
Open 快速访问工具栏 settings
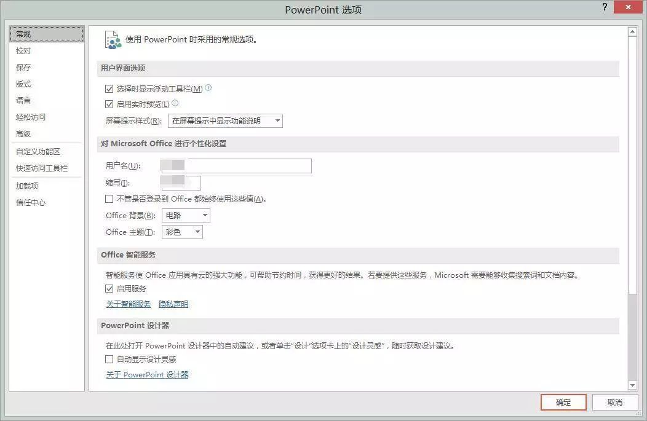[x=47, y=168]
